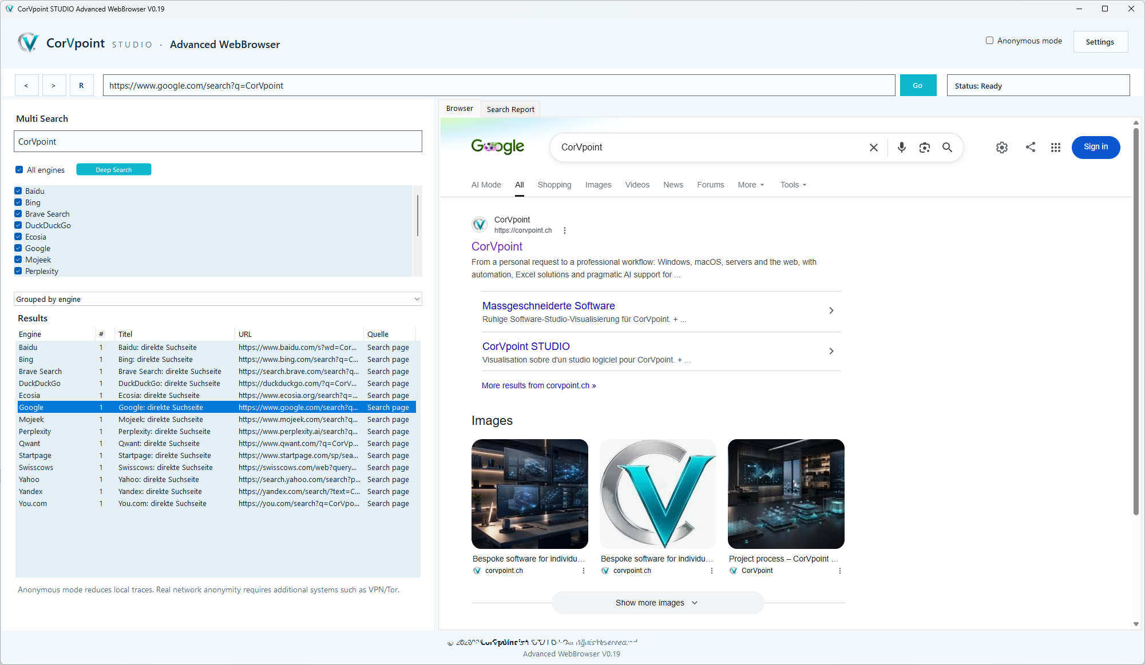This screenshot has width=1145, height=665.
Task: Open the CorVpoint result title link
Action: (x=497, y=246)
